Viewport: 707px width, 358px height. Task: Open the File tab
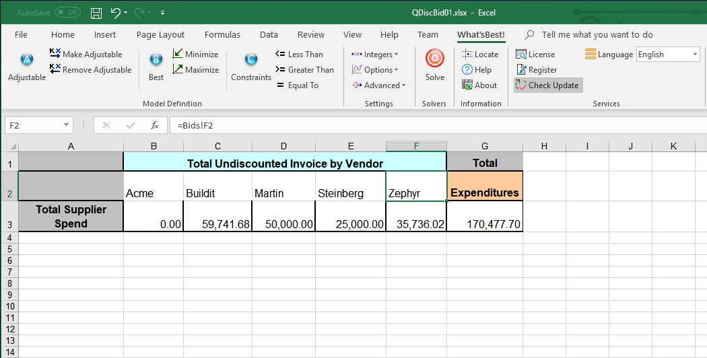click(21, 35)
